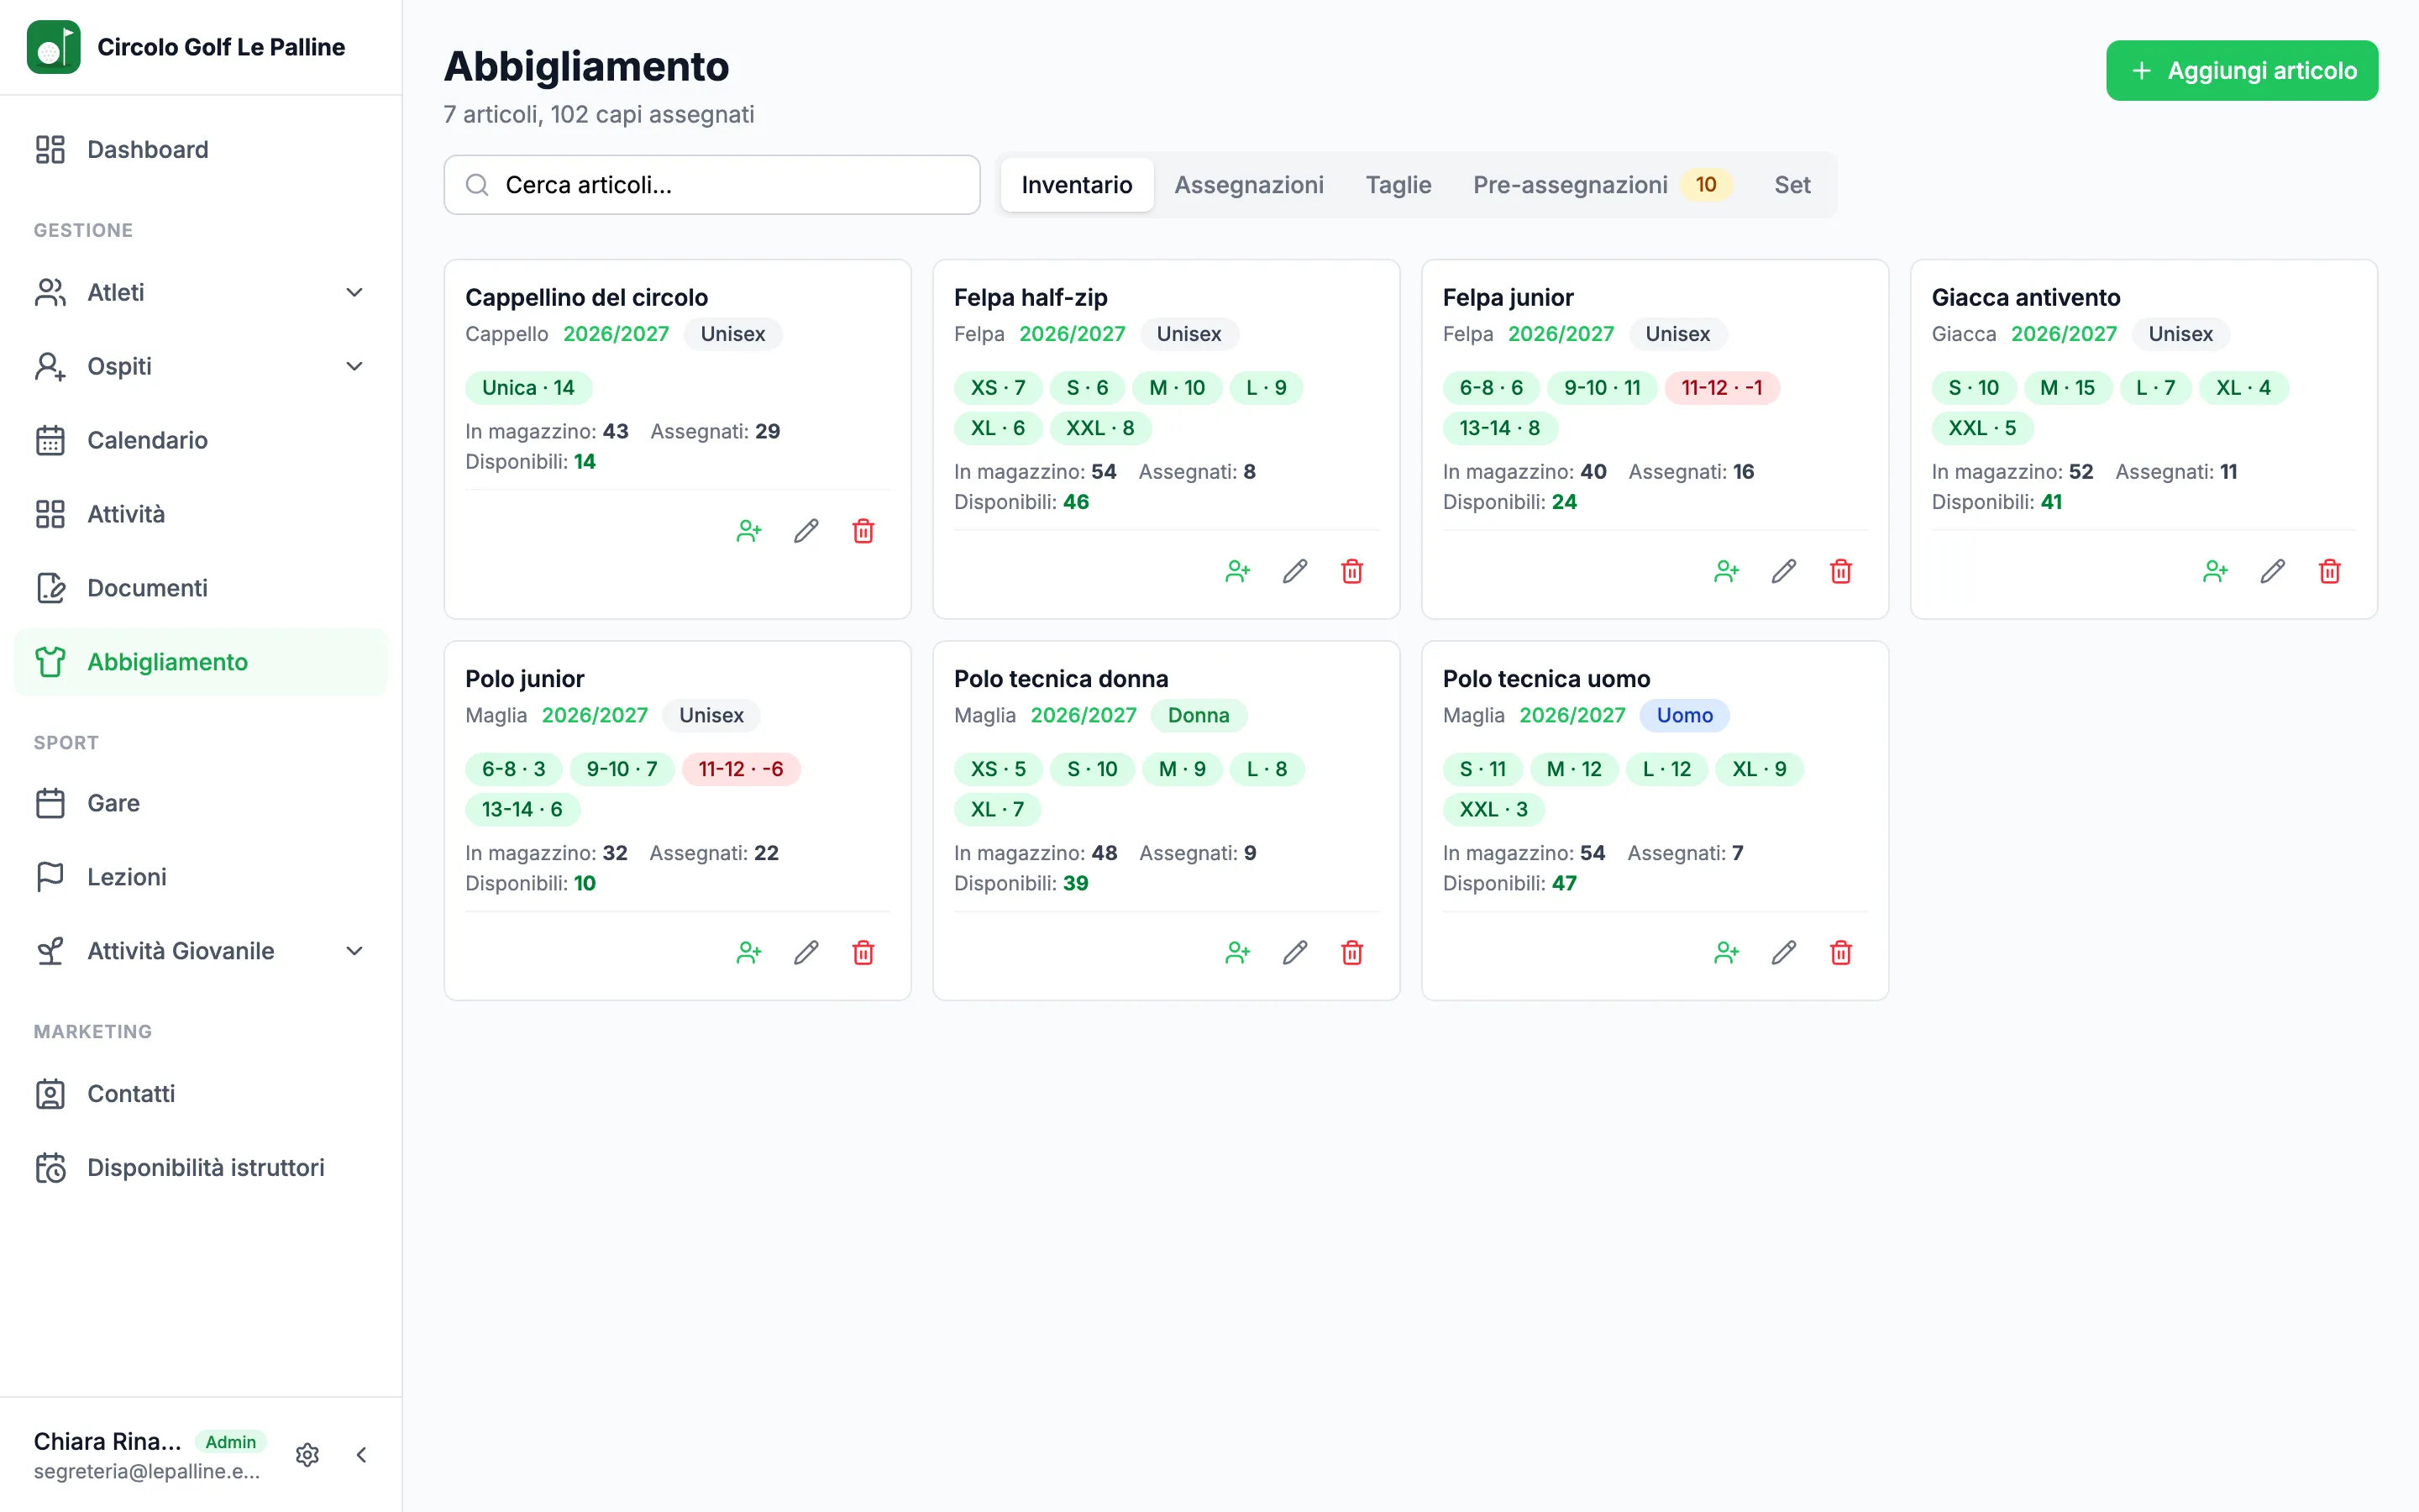Delete the Cappellino del circolo article
The width and height of the screenshot is (2419, 1512).
pos(863,531)
